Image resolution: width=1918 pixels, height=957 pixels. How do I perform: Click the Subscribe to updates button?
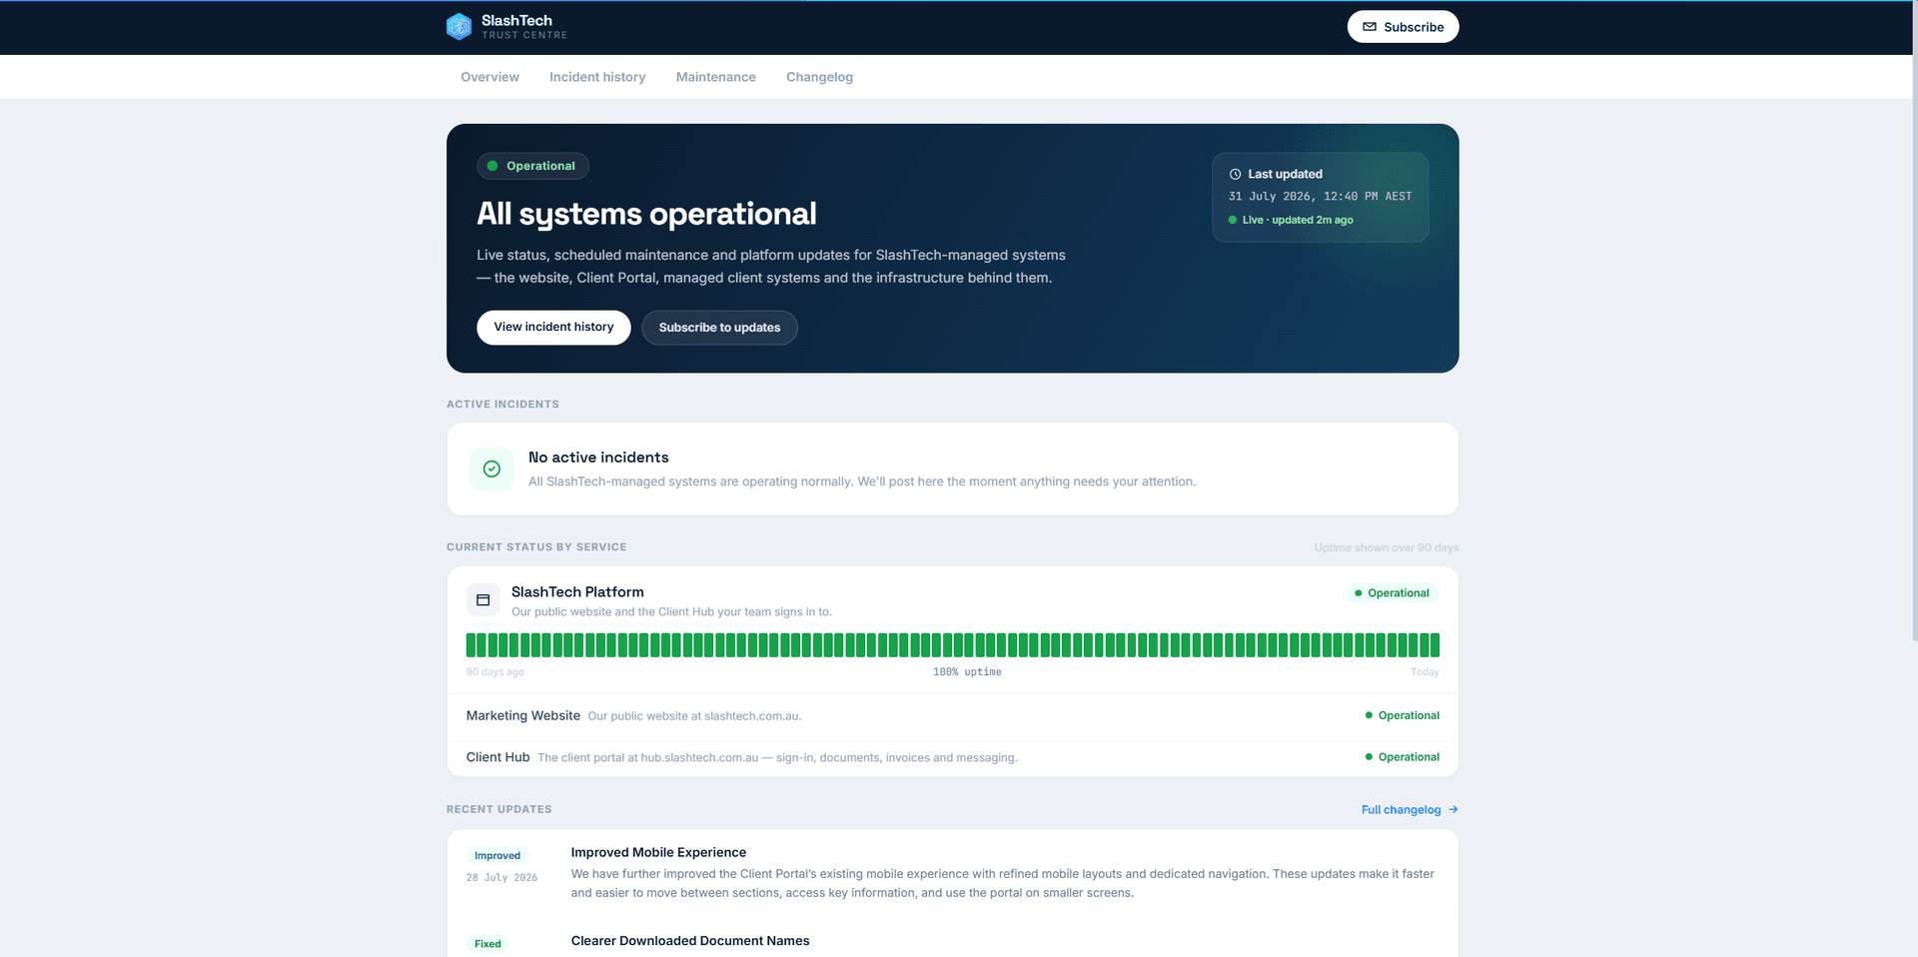pos(719,328)
